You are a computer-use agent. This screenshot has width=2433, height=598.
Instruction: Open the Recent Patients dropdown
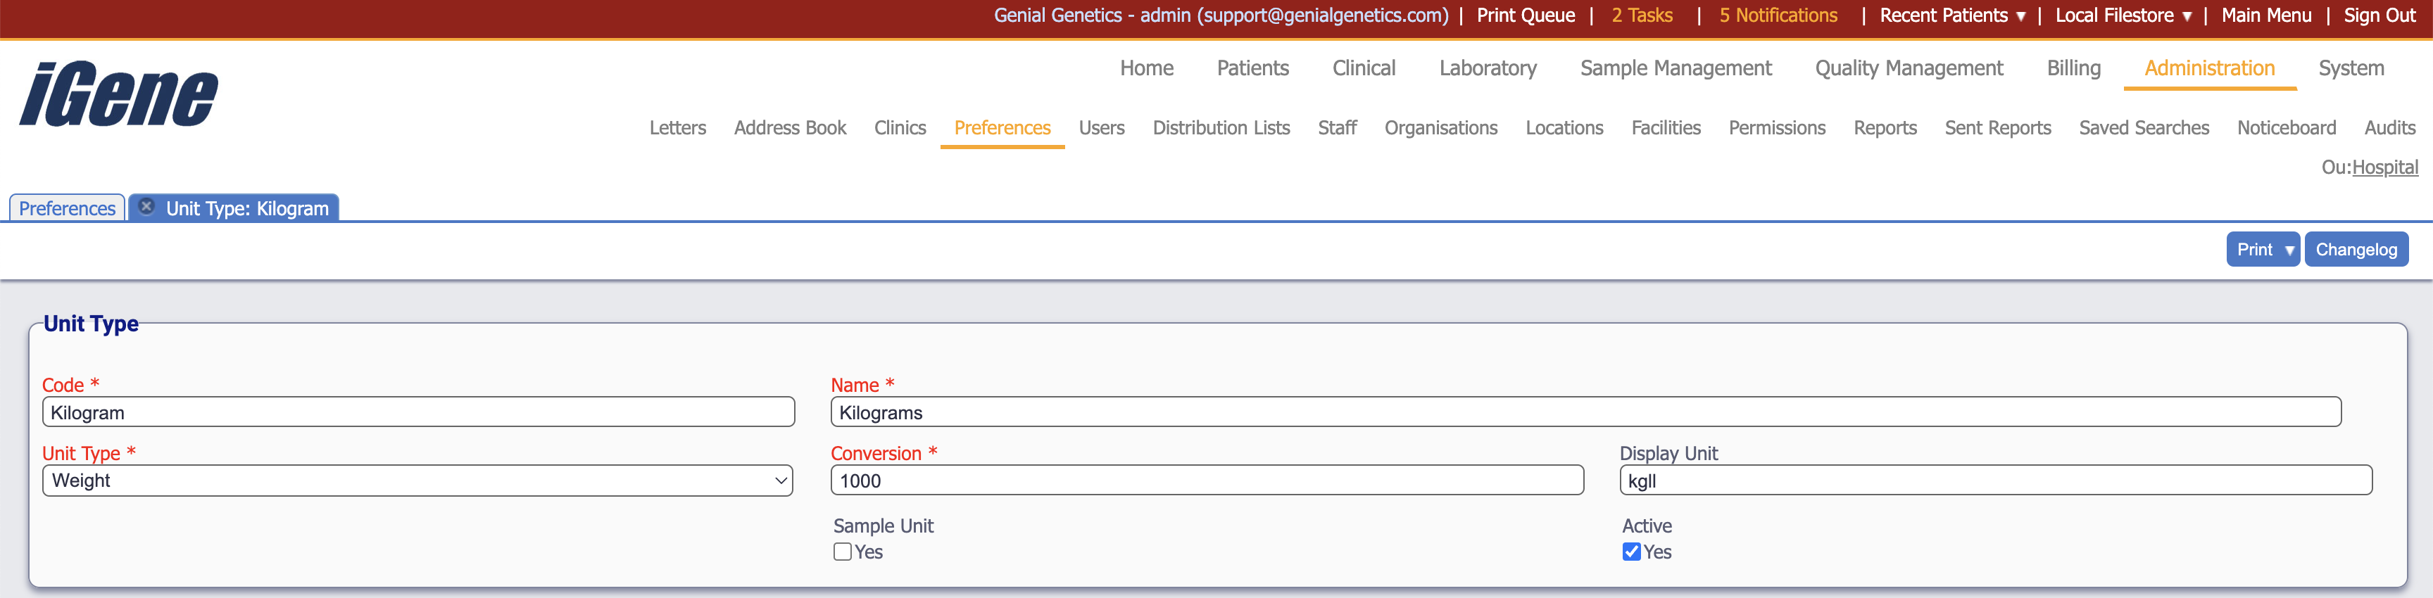tap(1951, 15)
